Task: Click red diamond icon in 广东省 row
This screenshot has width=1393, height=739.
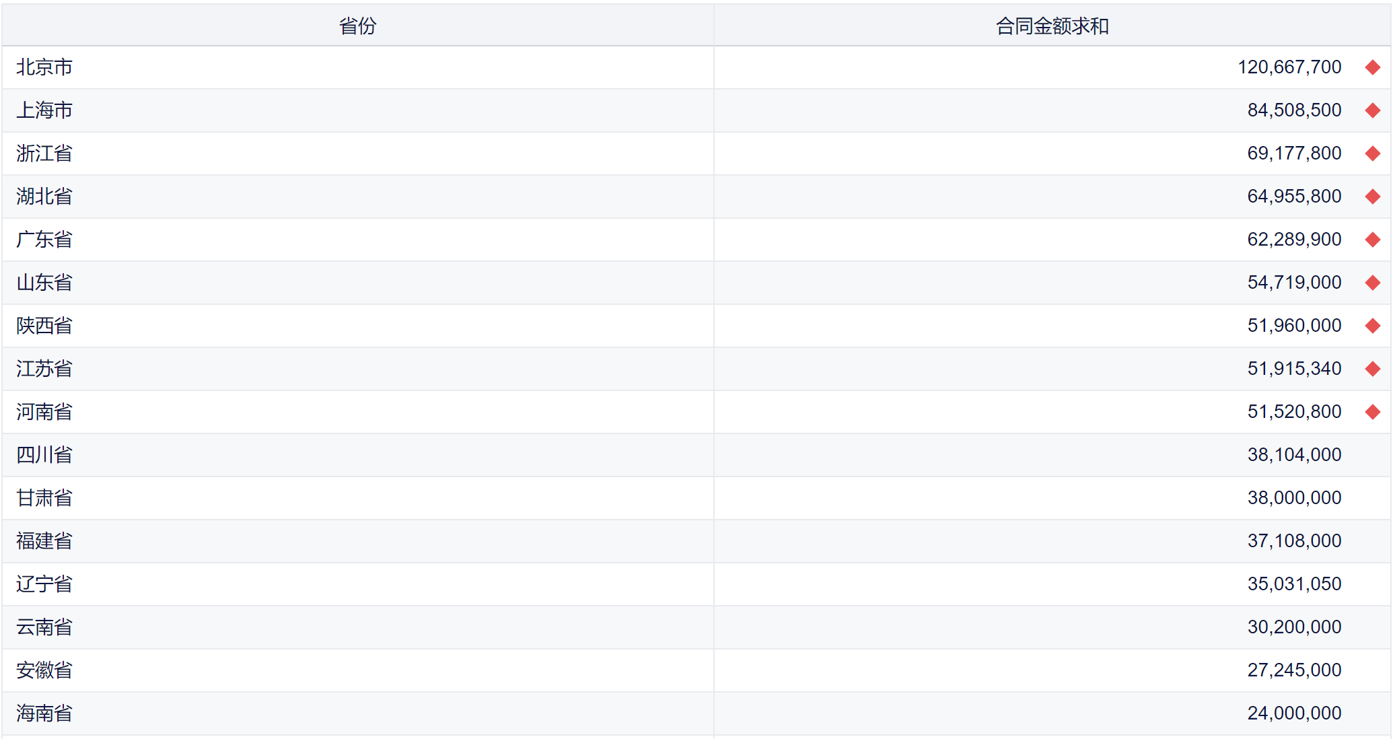Action: [1372, 240]
